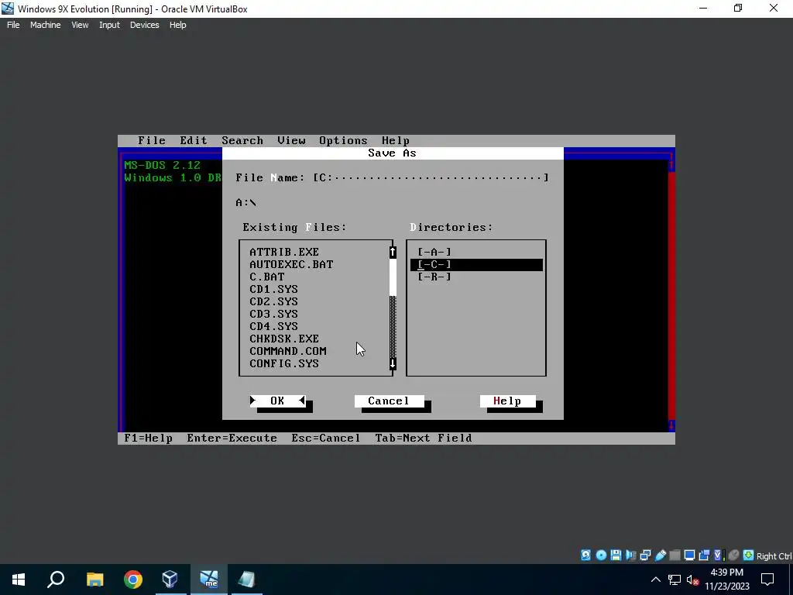
Task: Click the VirtualBox network adapters status icon
Action: click(645, 555)
